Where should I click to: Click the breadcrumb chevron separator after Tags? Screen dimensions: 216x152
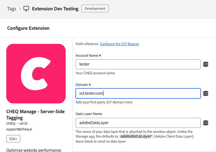point(20,9)
